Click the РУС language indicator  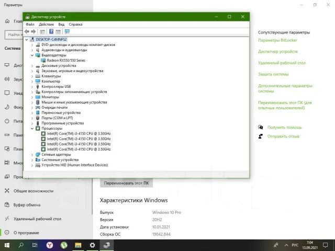(295, 245)
